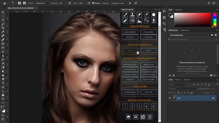
Task: Click the histogram levels icon in Retouch Lab
Action: coord(139,20)
